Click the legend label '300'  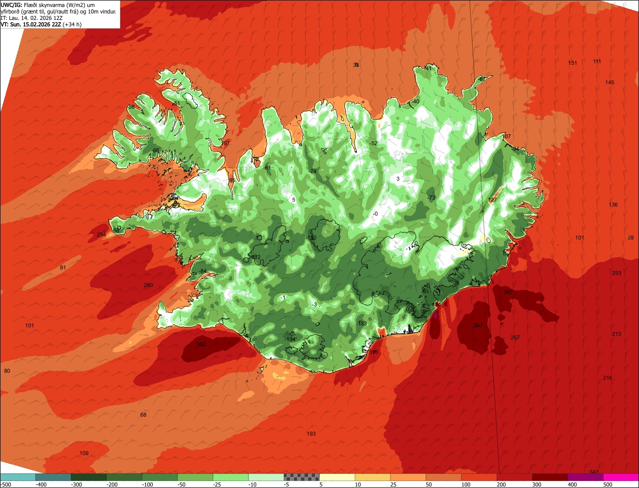537,484
